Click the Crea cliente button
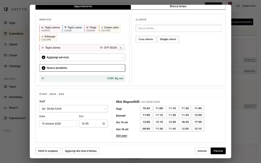Screen dimensions: 261x163 click(x=146, y=39)
